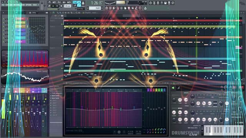Click the transport stop button
246x138 pixels.
tap(57, 6)
